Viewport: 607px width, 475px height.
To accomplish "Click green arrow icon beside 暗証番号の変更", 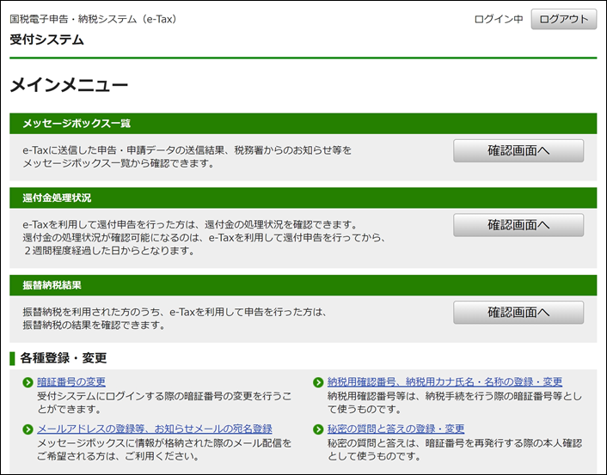I will (28, 382).
